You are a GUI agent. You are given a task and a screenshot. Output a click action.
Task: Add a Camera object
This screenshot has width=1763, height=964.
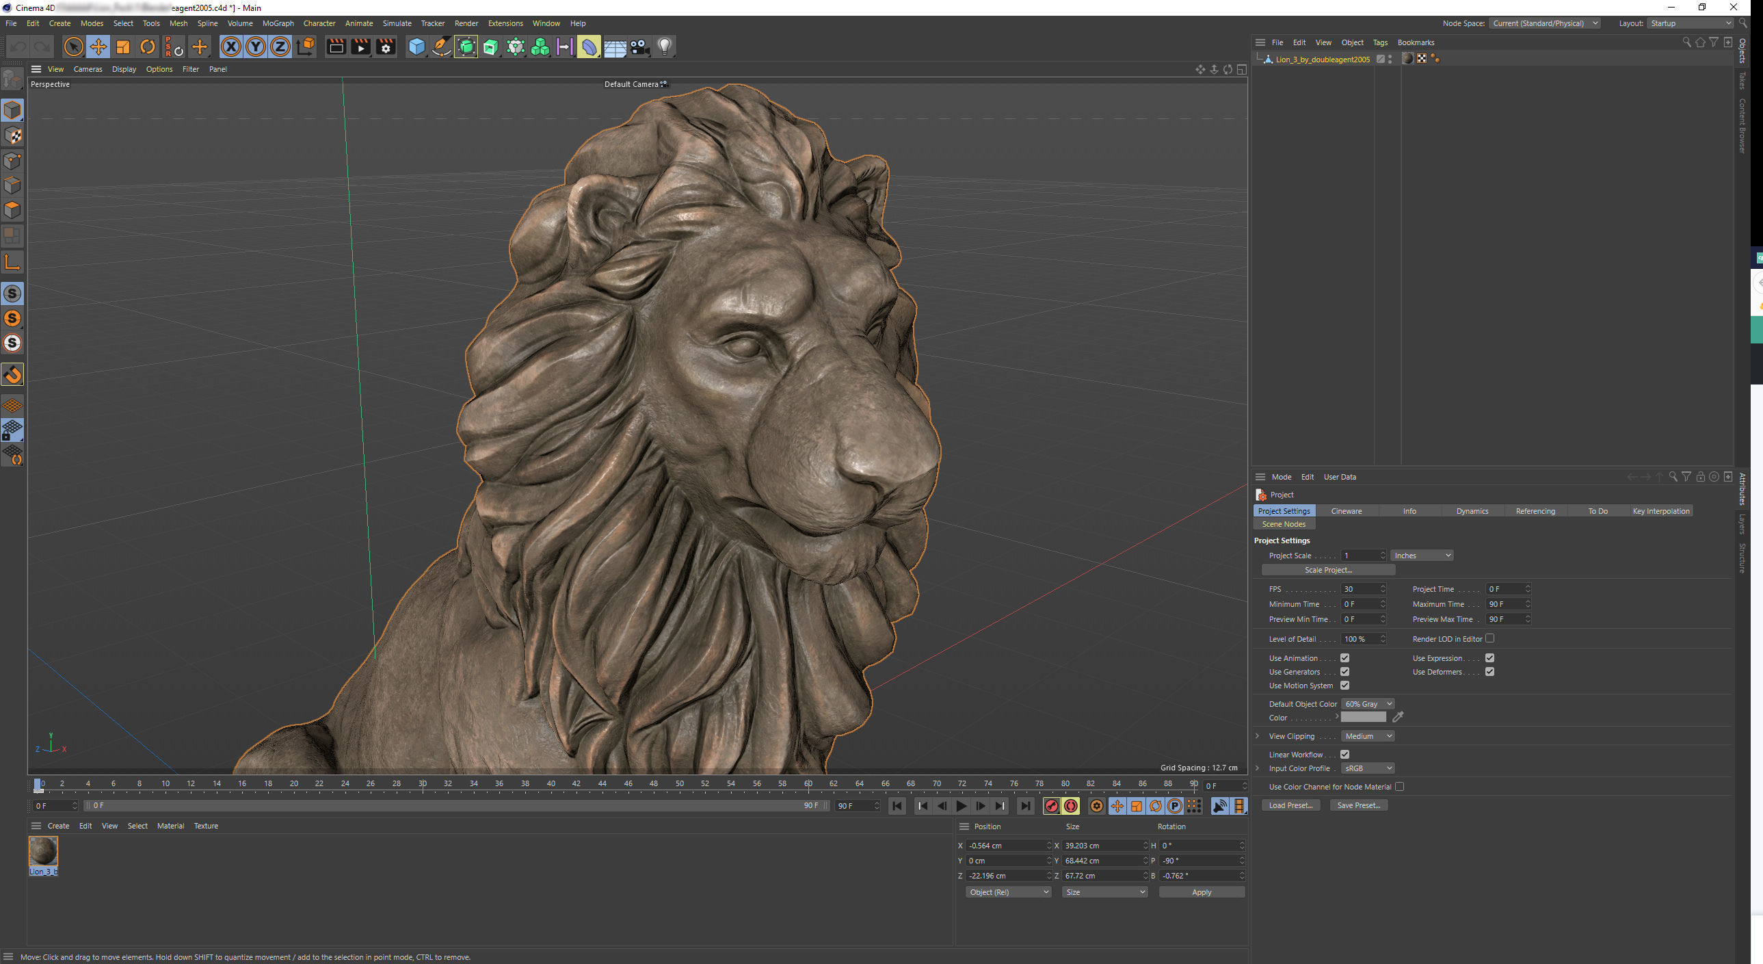tap(639, 47)
